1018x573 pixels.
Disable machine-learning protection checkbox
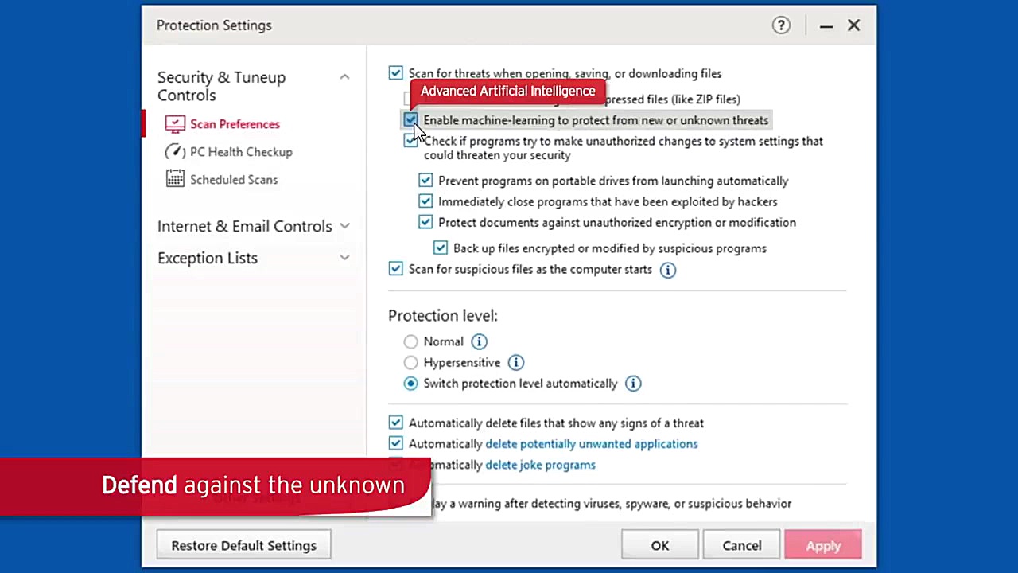410,120
